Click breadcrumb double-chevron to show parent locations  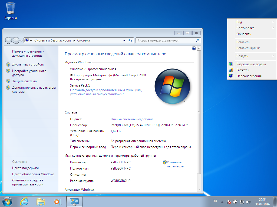[31, 40]
